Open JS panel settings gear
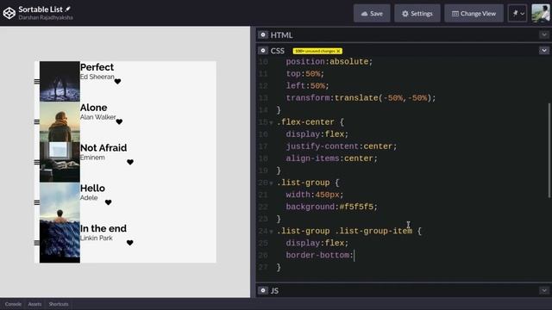Viewport: 552px width, 310px height. [262, 290]
